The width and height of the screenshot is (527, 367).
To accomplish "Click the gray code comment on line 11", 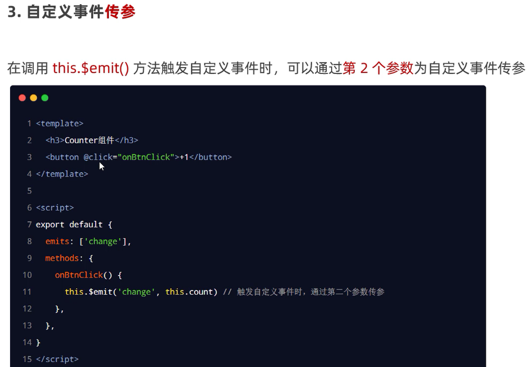I will click(307, 292).
